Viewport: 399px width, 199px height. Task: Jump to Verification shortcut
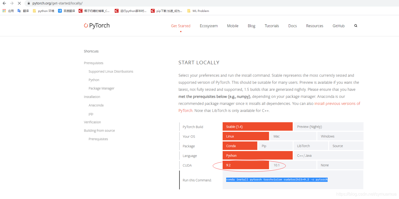(92, 122)
